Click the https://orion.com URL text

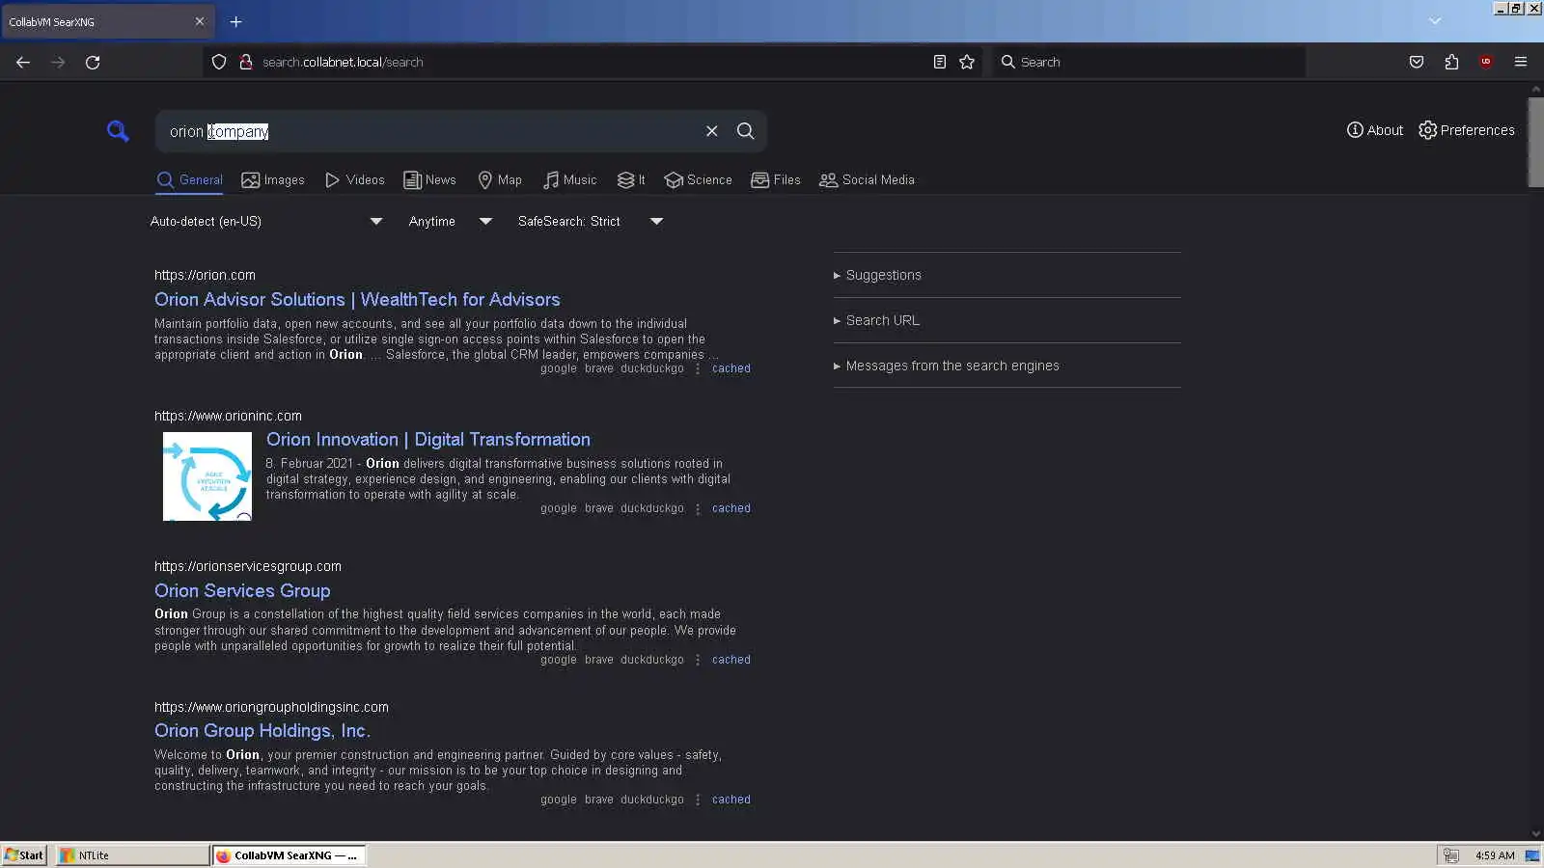point(205,275)
